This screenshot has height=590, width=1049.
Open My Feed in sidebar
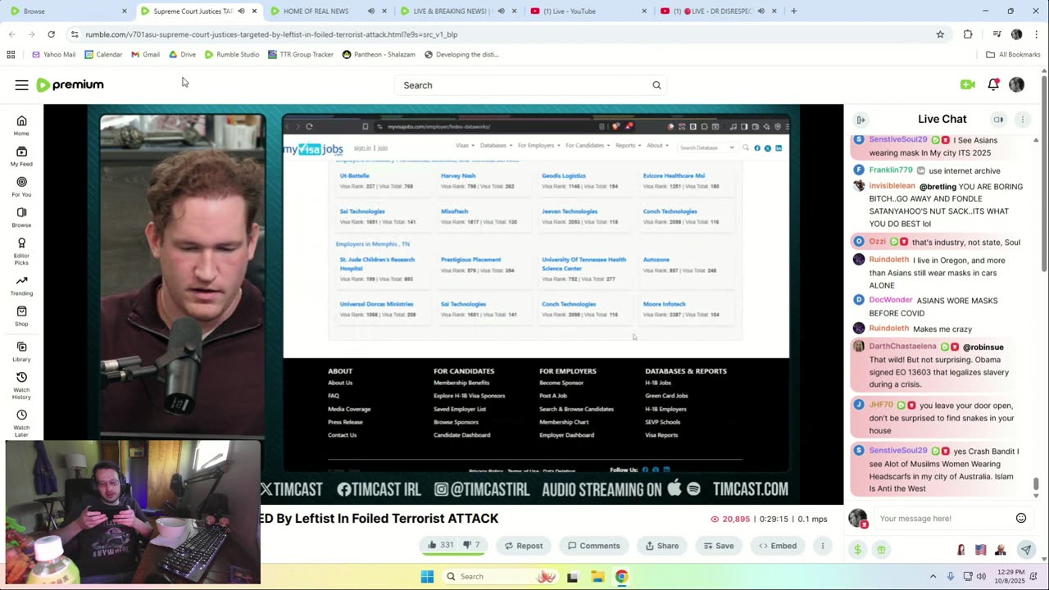pos(21,156)
